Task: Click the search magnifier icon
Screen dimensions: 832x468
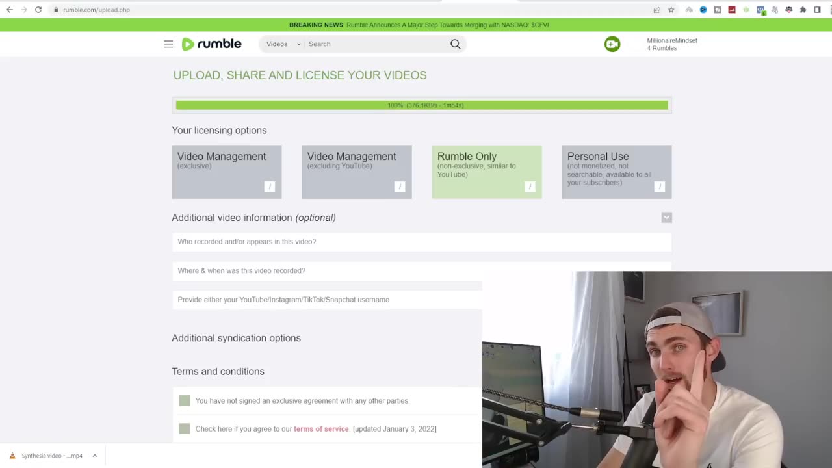Action: pyautogui.click(x=455, y=44)
